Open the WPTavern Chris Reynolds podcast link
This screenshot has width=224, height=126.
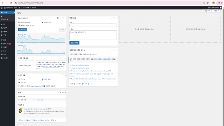point(93,79)
